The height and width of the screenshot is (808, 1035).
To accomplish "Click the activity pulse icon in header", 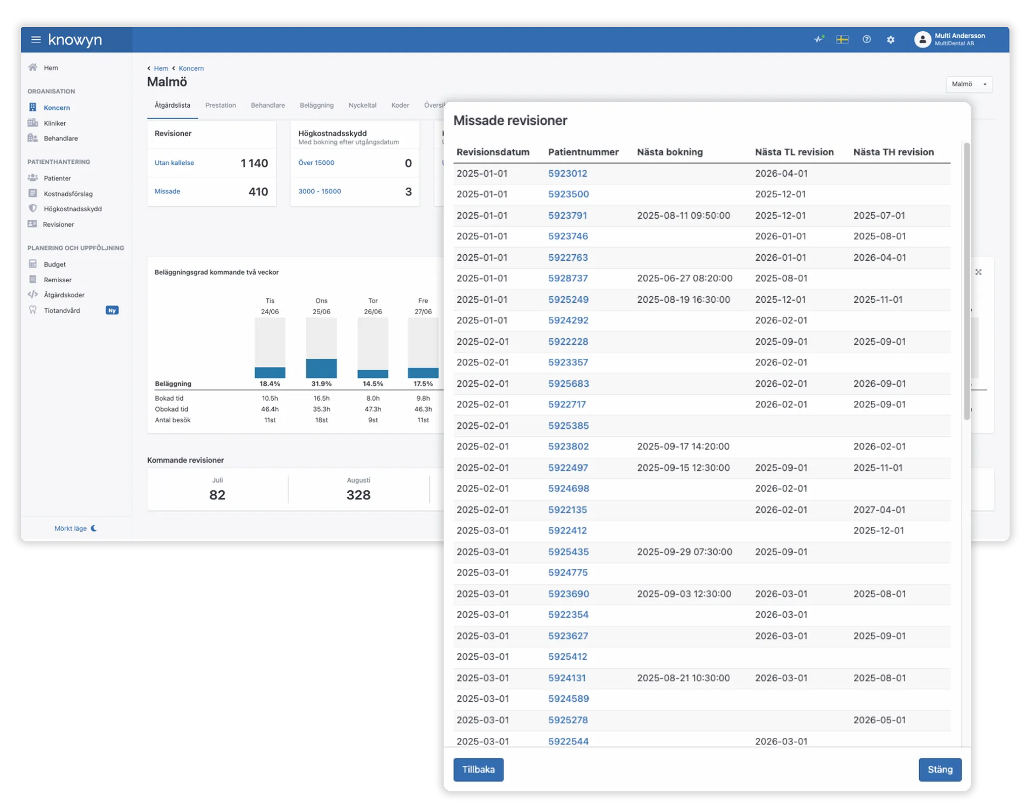I will click(819, 39).
